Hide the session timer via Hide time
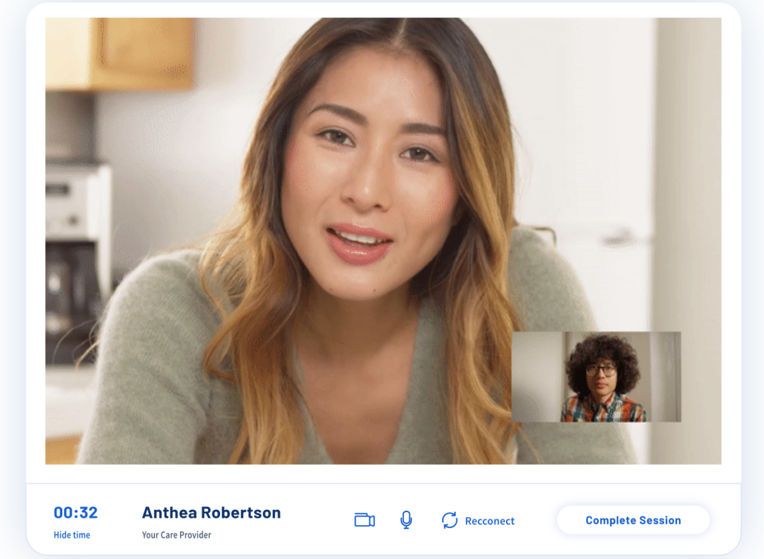764x559 pixels. (x=72, y=535)
